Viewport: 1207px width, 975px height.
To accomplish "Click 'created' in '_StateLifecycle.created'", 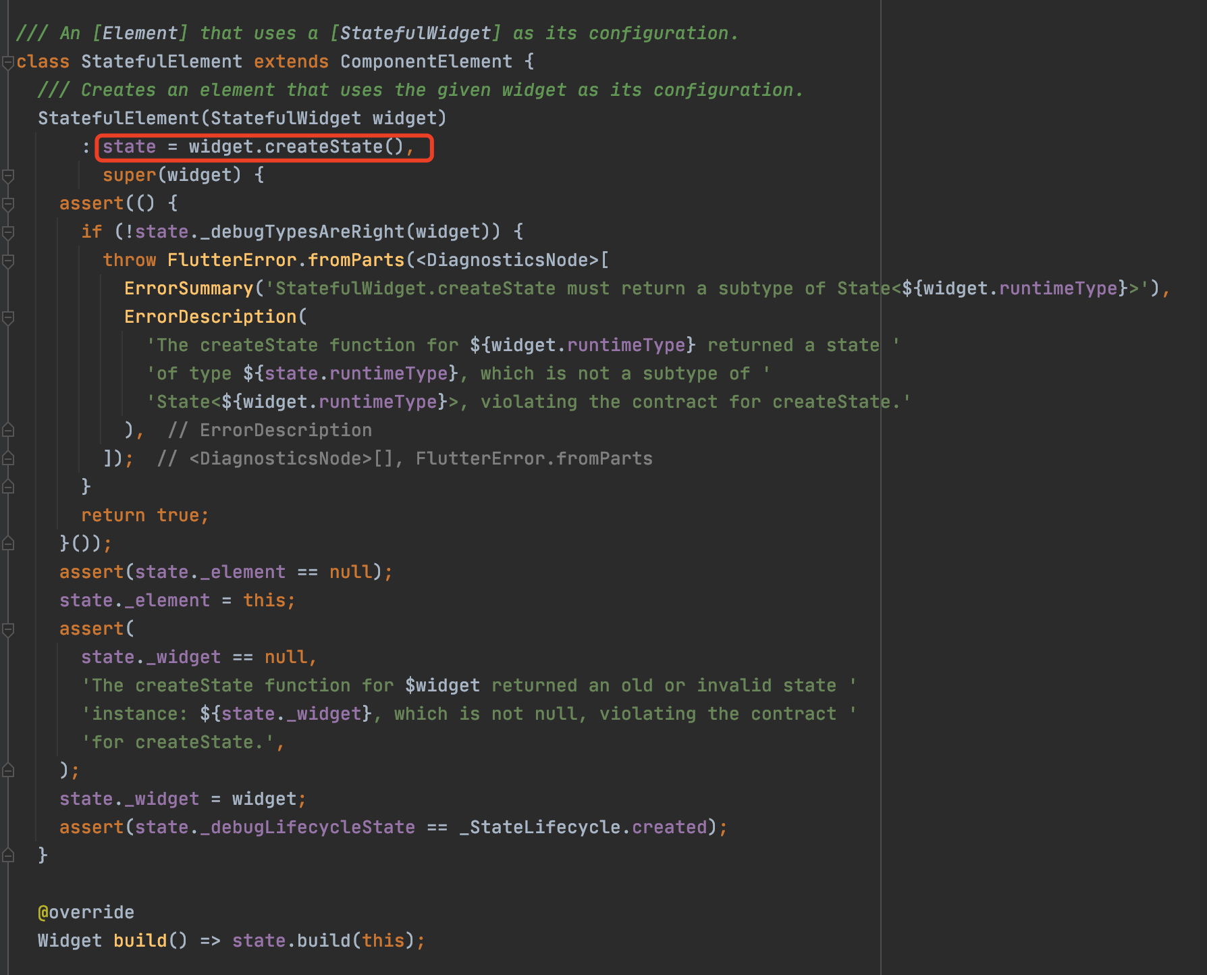I will tap(669, 827).
